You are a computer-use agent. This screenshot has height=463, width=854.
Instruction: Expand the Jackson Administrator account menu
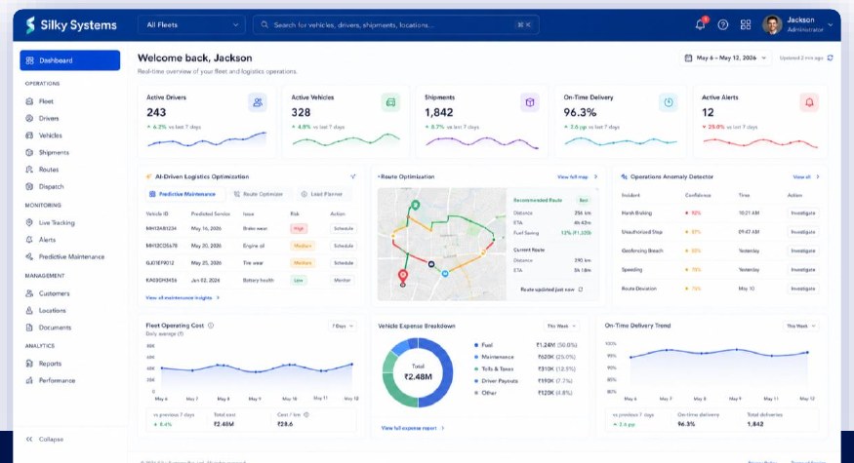tap(830, 24)
